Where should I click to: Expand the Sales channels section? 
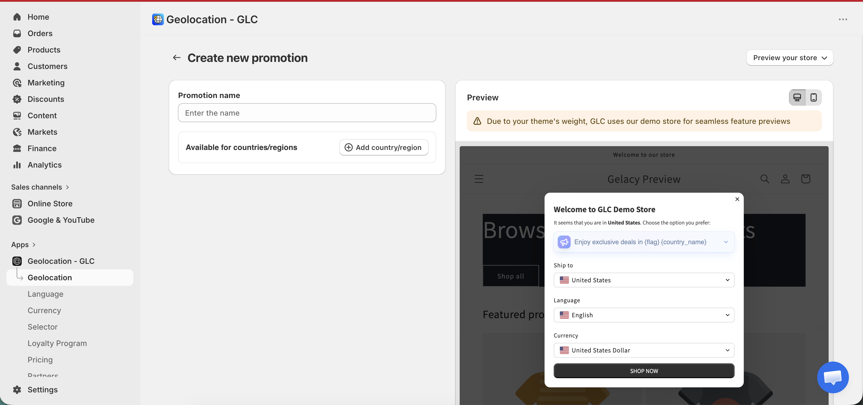click(40, 187)
